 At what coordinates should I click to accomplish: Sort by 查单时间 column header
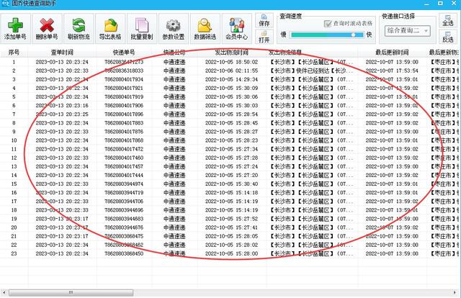pyautogui.click(x=62, y=53)
